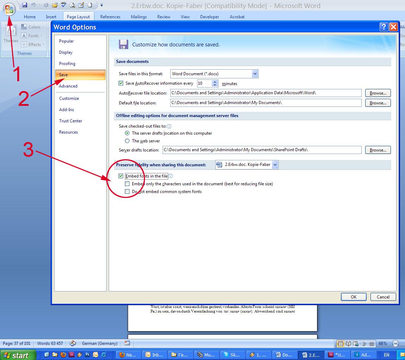Click the macro recording status bar icon
The image size is (405, 360).
127,343
